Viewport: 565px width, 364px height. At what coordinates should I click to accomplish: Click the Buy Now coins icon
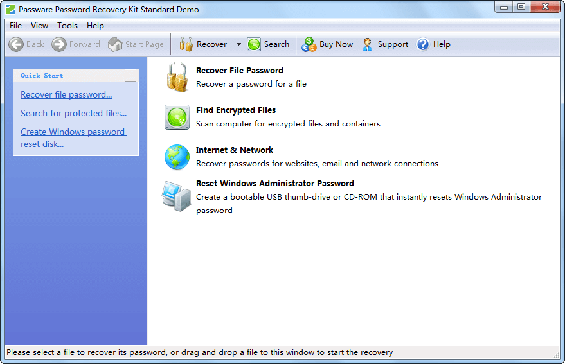[309, 44]
